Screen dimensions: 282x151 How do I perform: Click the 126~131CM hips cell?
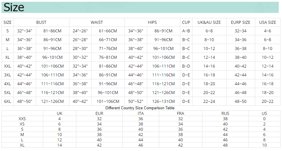tap(163, 101)
